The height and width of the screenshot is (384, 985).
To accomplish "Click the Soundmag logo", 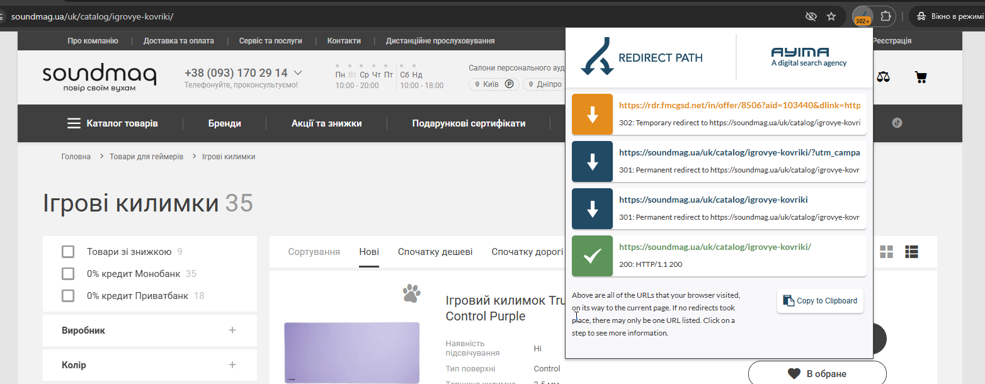I will coord(99,77).
